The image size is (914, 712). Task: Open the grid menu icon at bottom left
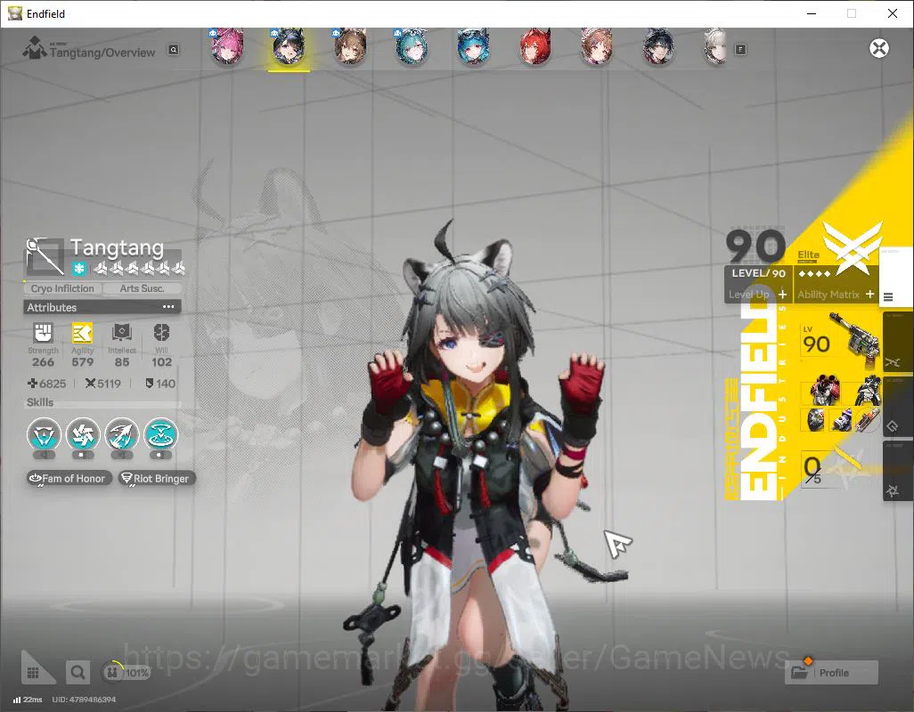pos(33,673)
